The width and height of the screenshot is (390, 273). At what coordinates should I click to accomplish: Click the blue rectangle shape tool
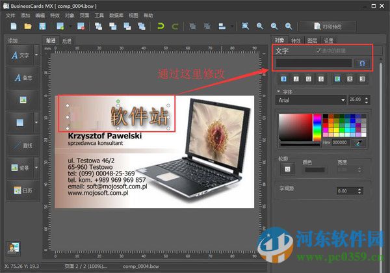coord(20,122)
